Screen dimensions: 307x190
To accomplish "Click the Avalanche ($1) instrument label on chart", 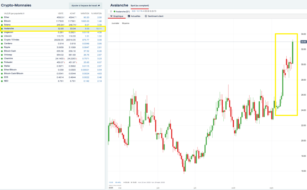I will point(123,11).
